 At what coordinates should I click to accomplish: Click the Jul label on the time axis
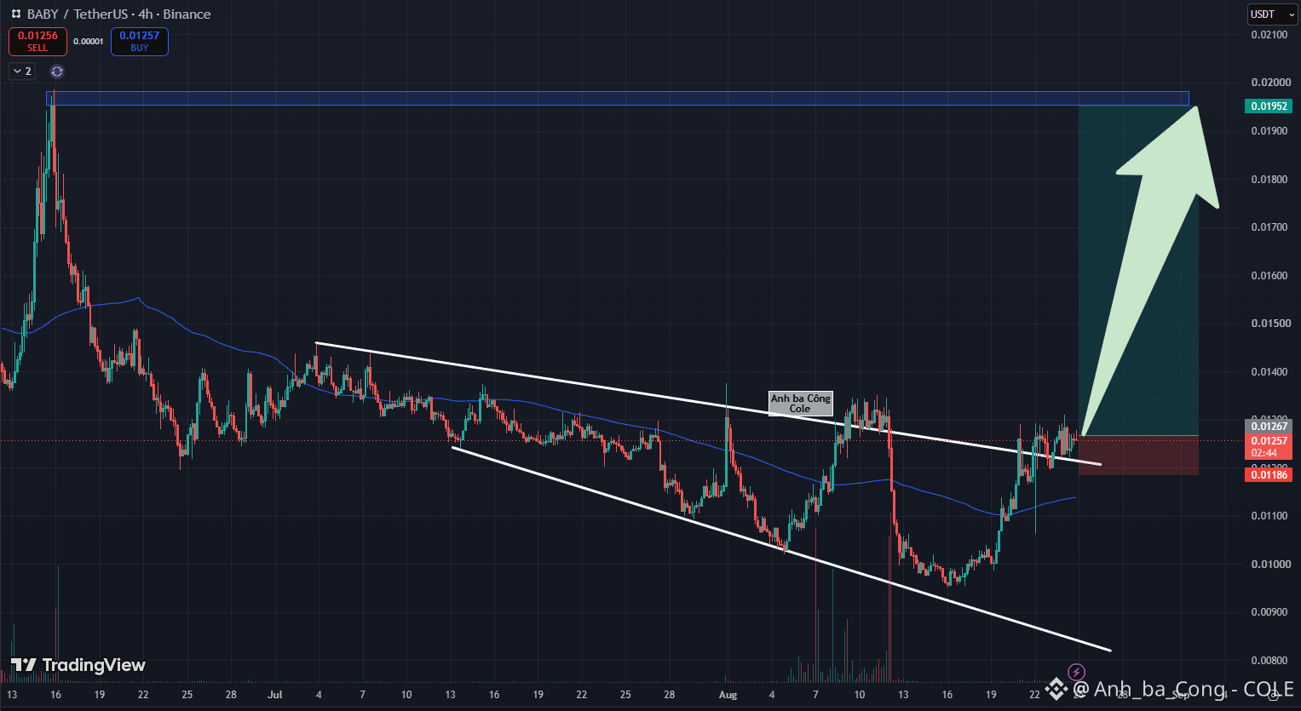[x=275, y=695]
